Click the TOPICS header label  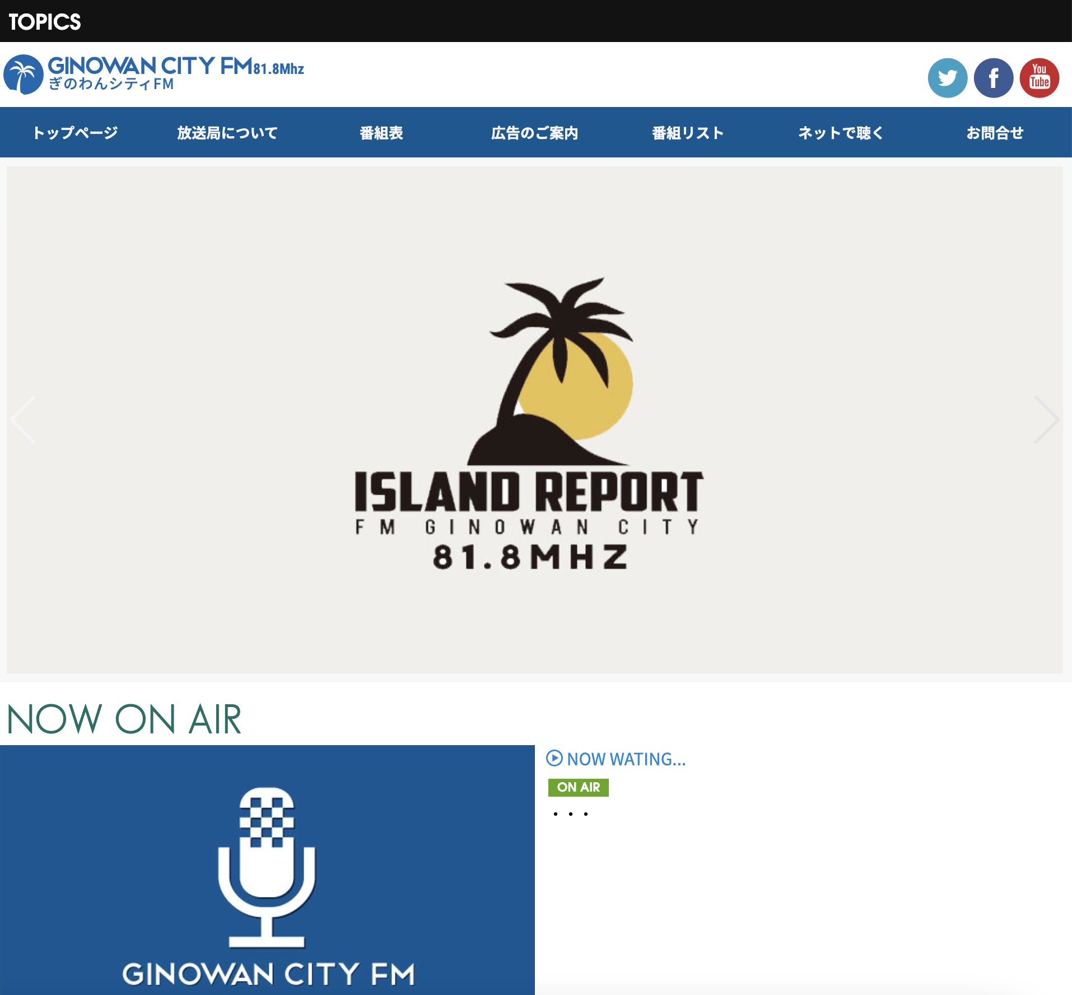(x=45, y=22)
